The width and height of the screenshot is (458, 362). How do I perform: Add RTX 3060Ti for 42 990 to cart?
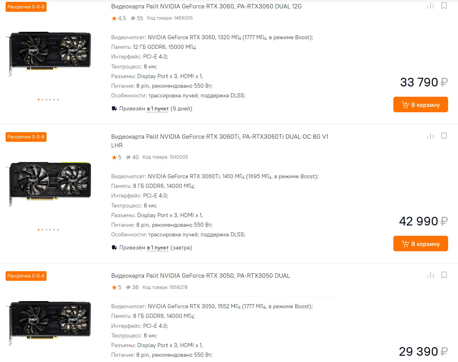[x=420, y=244]
